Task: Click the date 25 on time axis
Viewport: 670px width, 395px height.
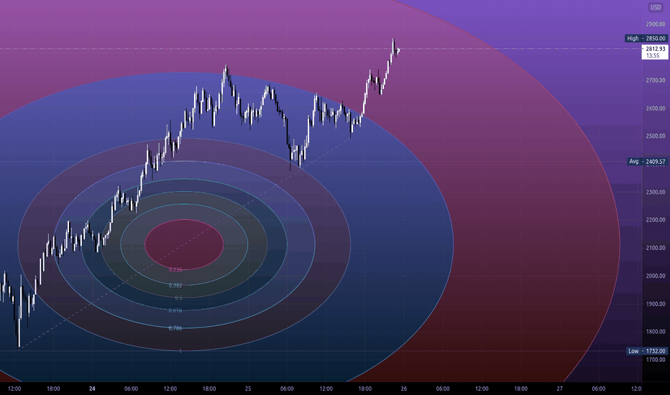Action: tap(248, 389)
